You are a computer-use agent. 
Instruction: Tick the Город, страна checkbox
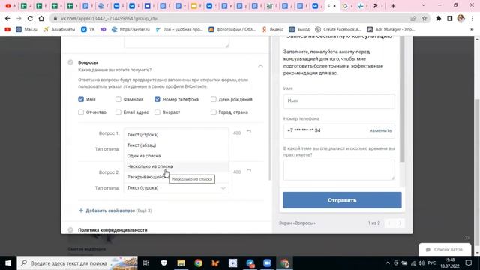click(x=213, y=112)
